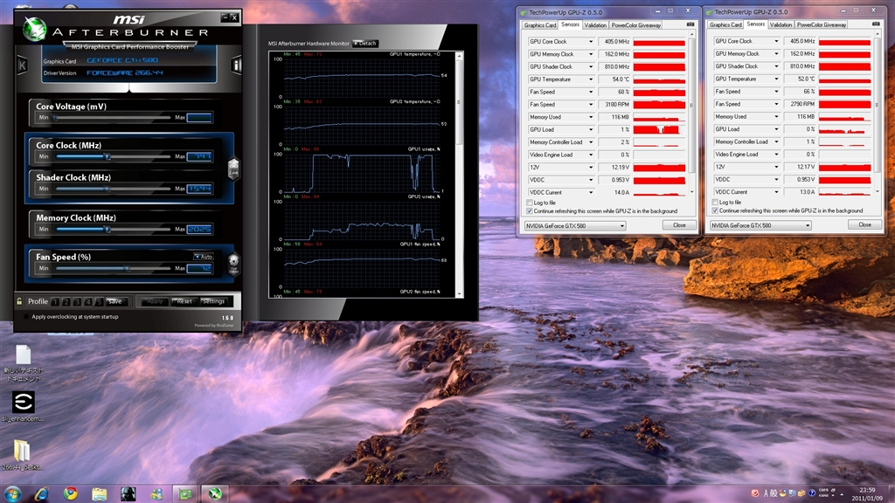Click the User Define fan button
Image resolution: width=895 pixels, height=503 pixels.
(233, 264)
